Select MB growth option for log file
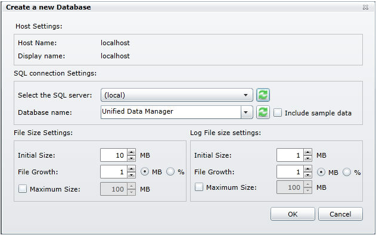This screenshot has height=235, width=376. [321, 172]
